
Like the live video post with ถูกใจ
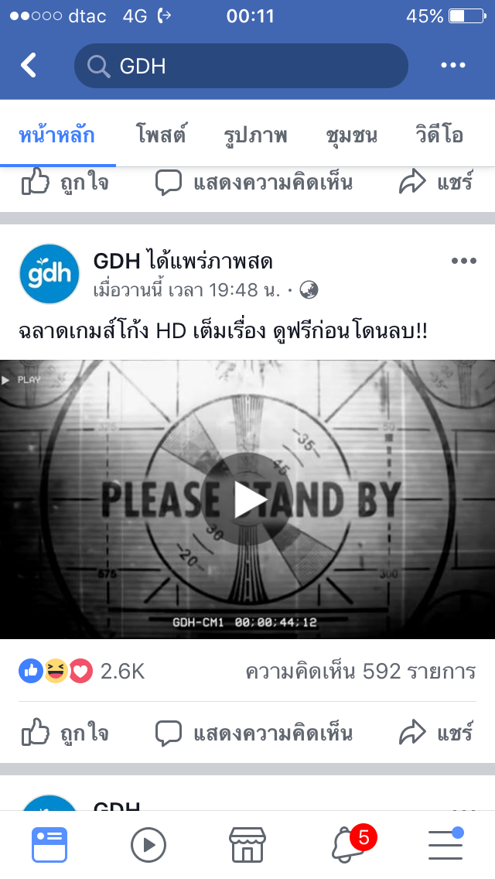click(65, 733)
